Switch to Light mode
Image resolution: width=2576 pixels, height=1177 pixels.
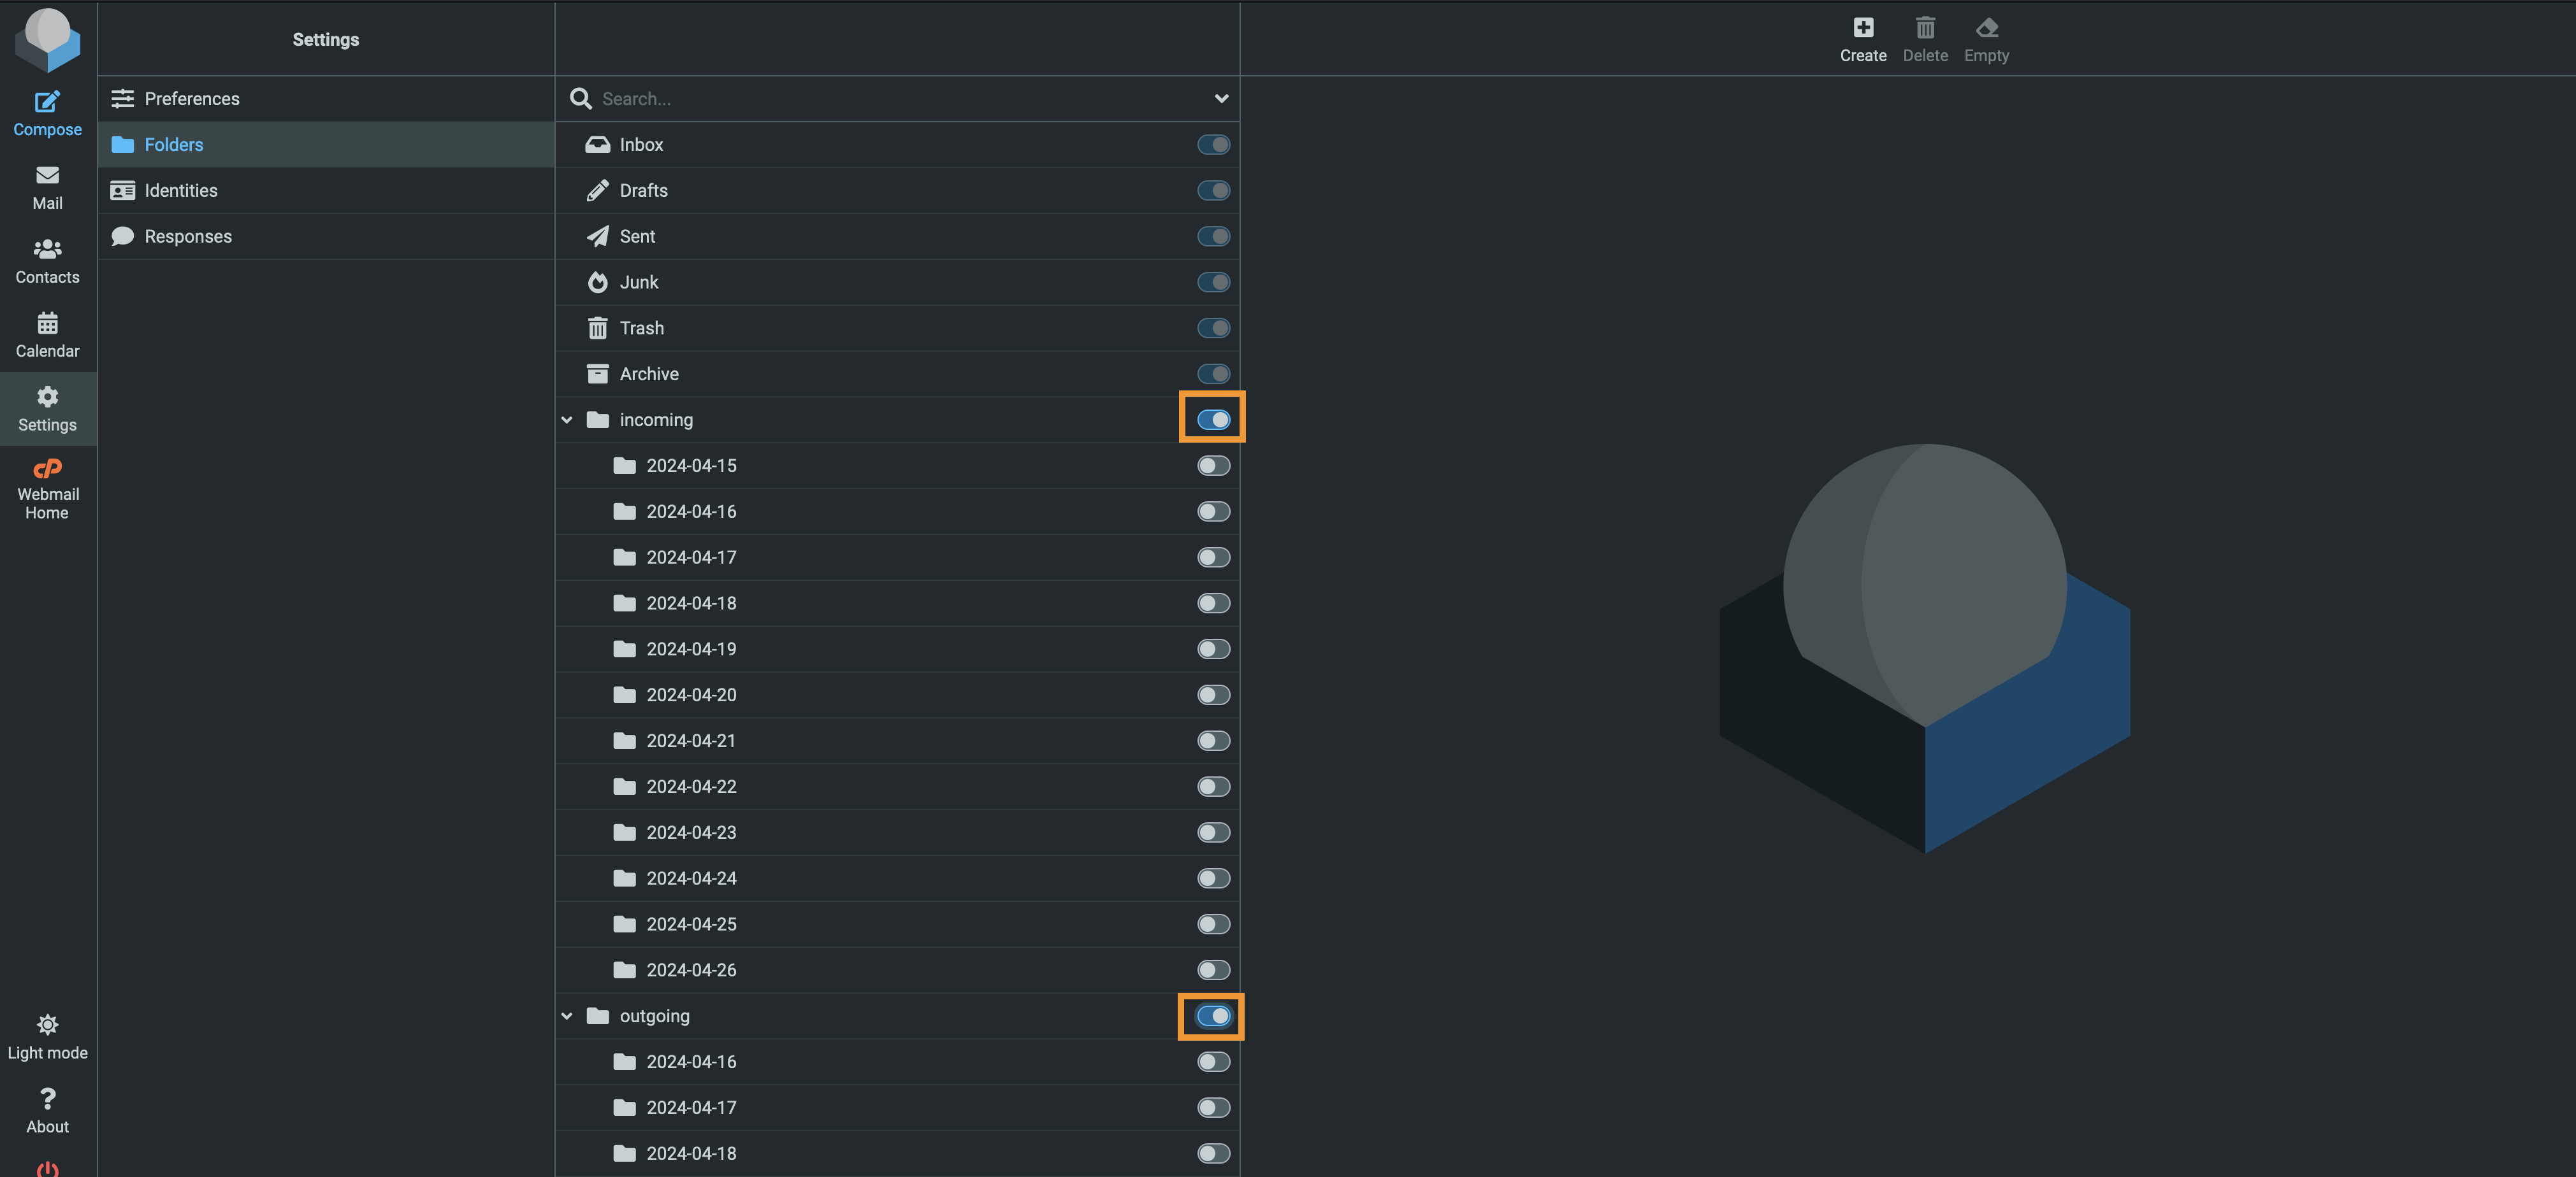47,1038
